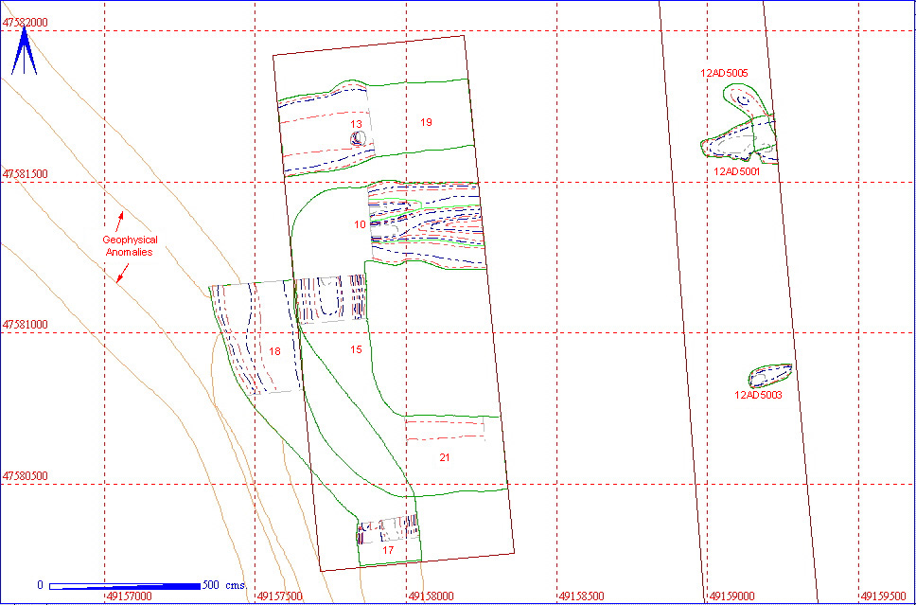Click the 12AD5005 feature label
The height and width of the screenshot is (605, 916).
724,73
